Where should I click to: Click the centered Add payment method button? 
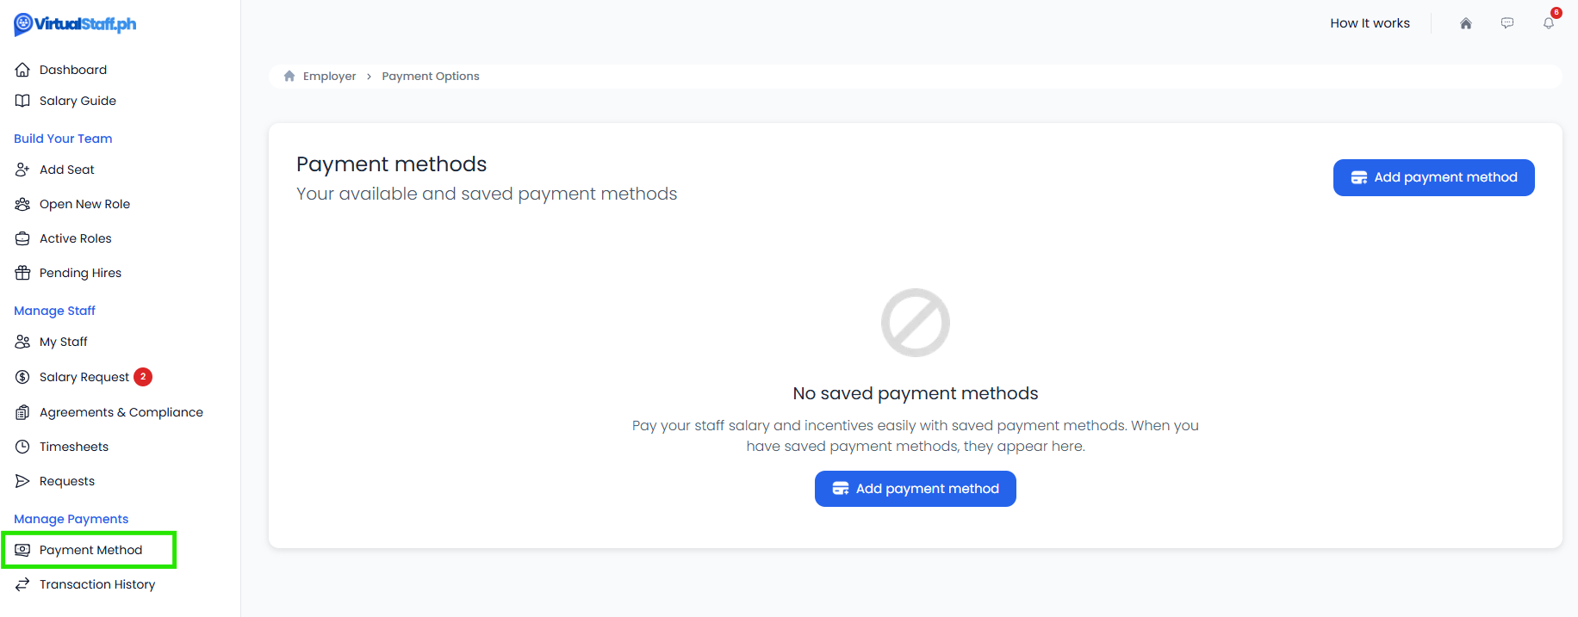pos(915,489)
